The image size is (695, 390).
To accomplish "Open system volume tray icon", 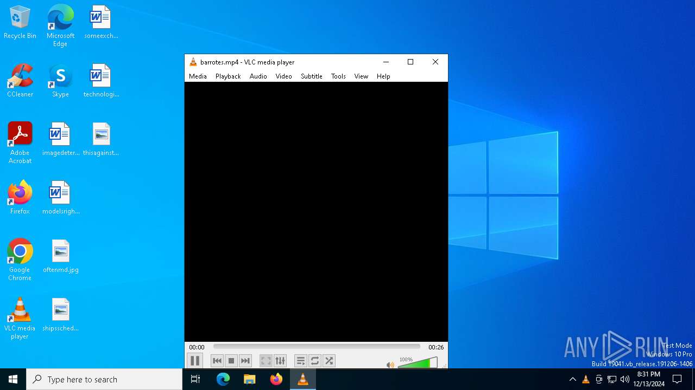I will tap(625, 379).
